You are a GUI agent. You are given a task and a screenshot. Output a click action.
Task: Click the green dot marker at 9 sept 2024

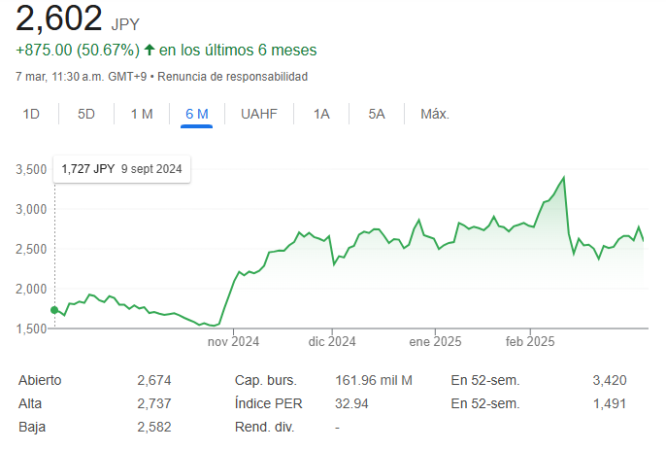tap(54, 310)
